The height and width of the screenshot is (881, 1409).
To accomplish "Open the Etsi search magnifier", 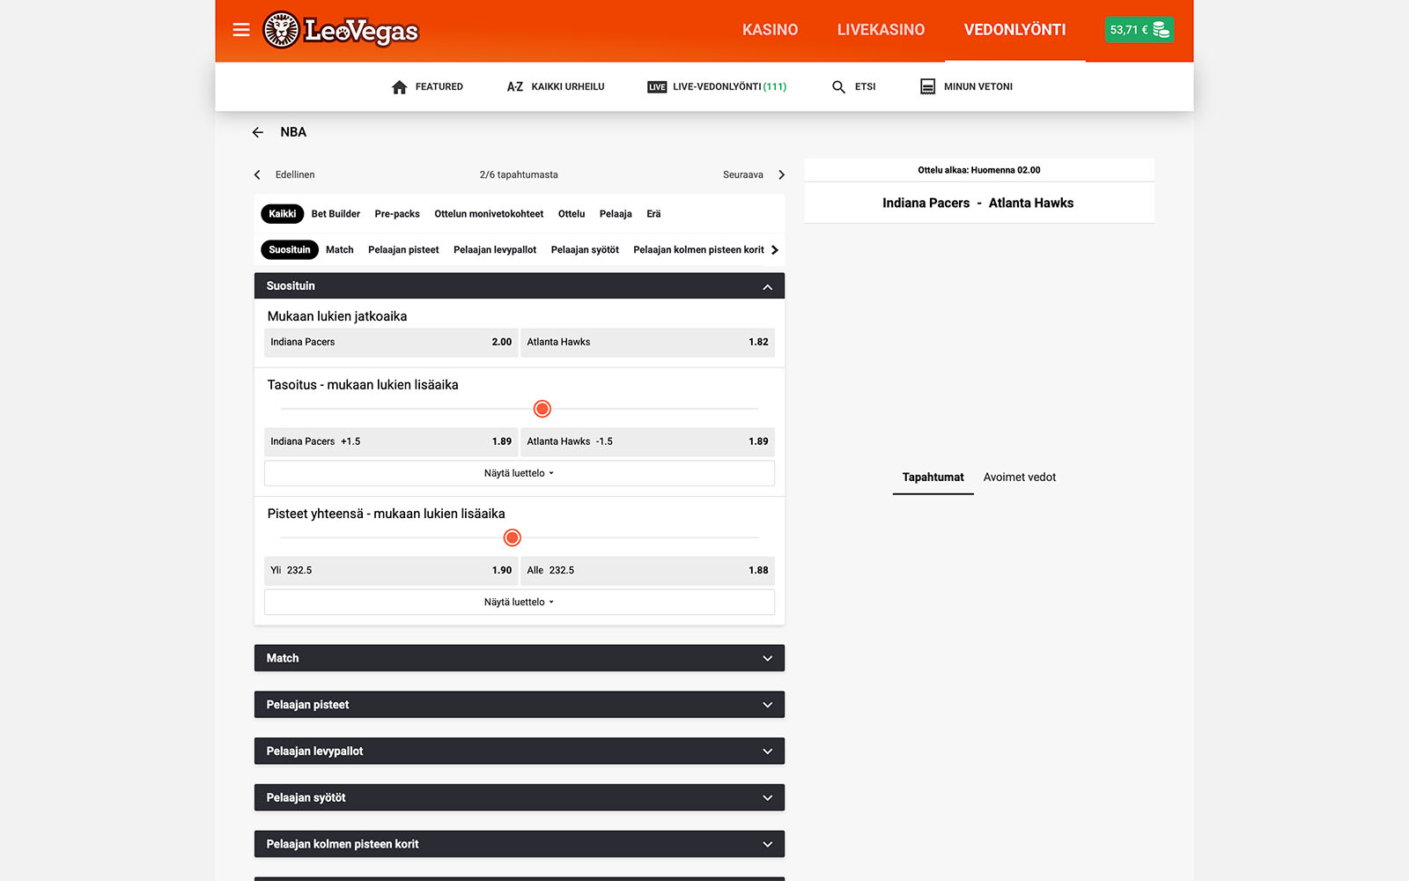I will click(838, 87).
